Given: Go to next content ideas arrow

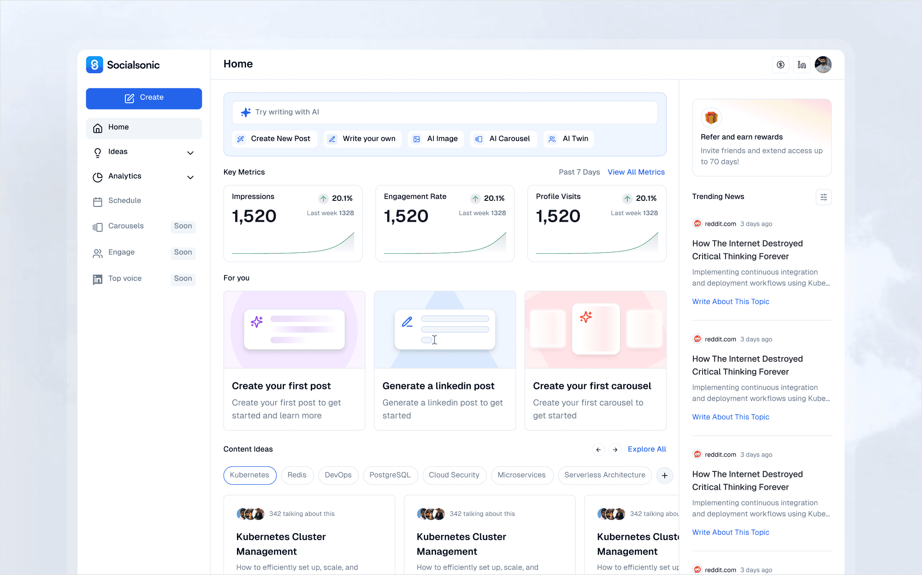Looking at the screenshot, I should (615, 450).
